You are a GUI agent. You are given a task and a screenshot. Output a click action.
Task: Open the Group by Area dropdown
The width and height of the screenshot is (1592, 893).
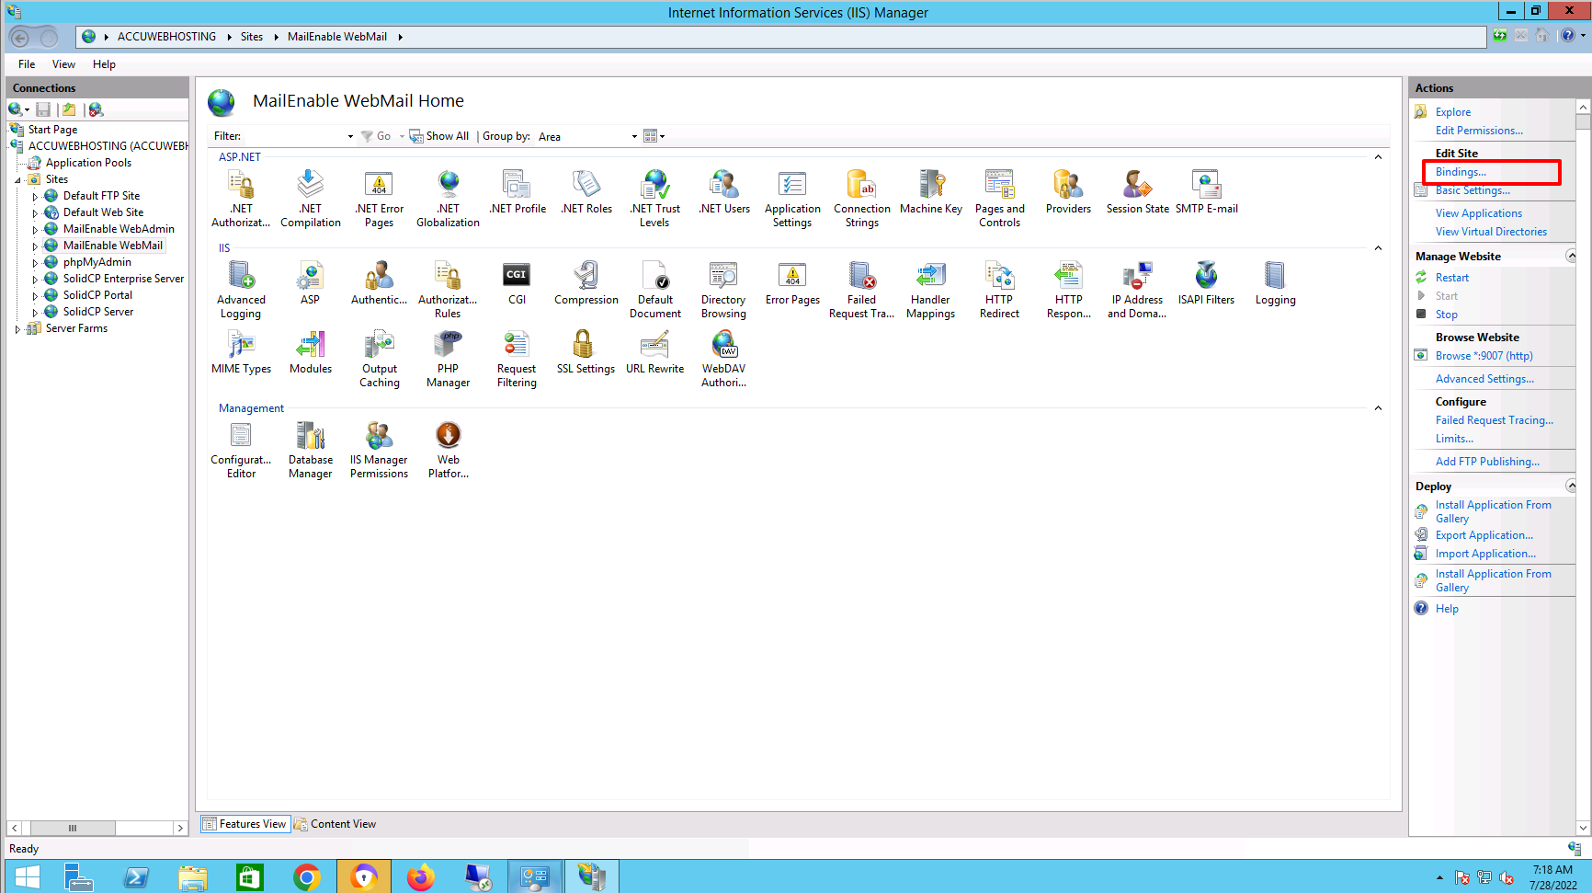click(x=587, y=136)
